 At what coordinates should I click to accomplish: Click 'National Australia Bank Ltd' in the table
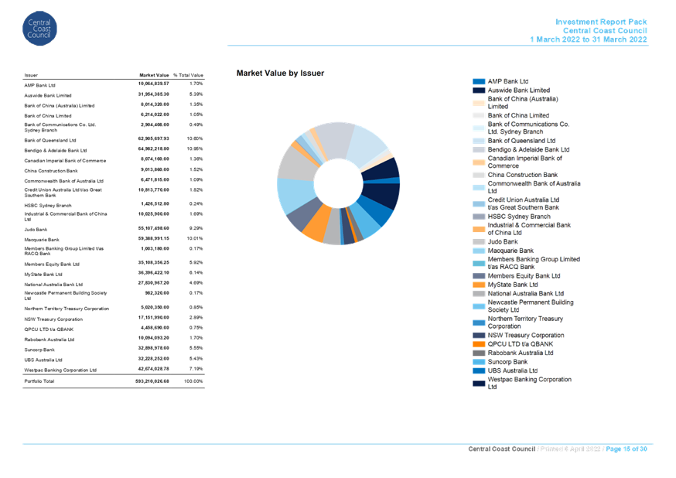(x=53, y=285)
